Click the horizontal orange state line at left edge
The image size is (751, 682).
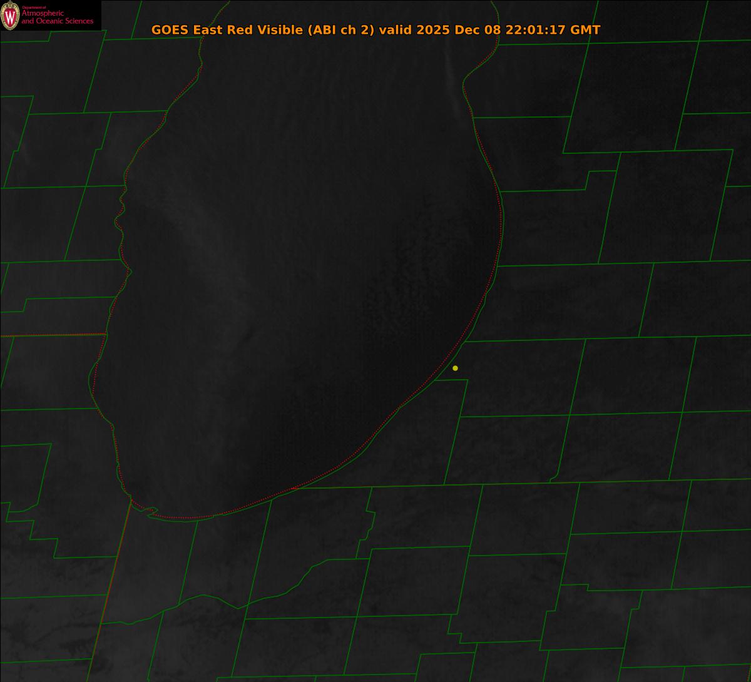tap(50, 335)
